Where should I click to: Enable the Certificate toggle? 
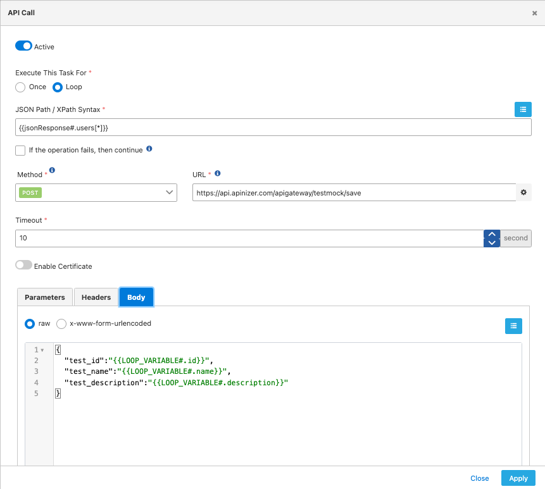click(23, 266)
